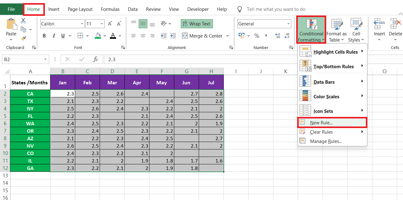Click the select-all corner button
403x200 pixels.
pos(5,71)
